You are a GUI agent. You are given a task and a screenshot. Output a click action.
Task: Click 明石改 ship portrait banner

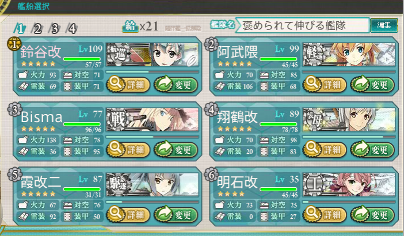tap(349, 185)
